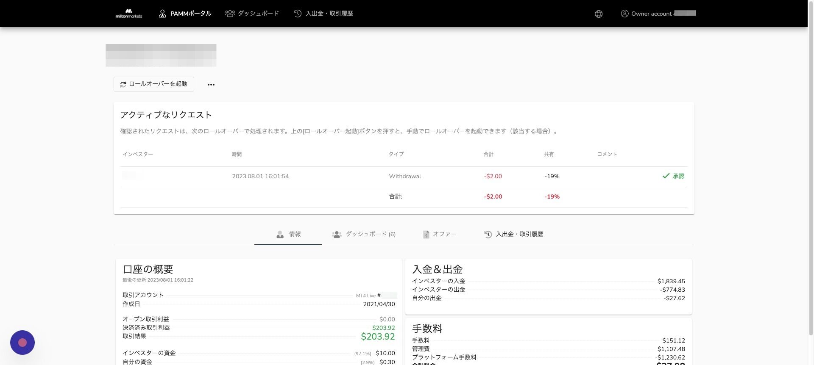The height and width of the screenshot is (365, 814).
Task: Click the green checkmark approve icon
Action: [x=666, y=176]
